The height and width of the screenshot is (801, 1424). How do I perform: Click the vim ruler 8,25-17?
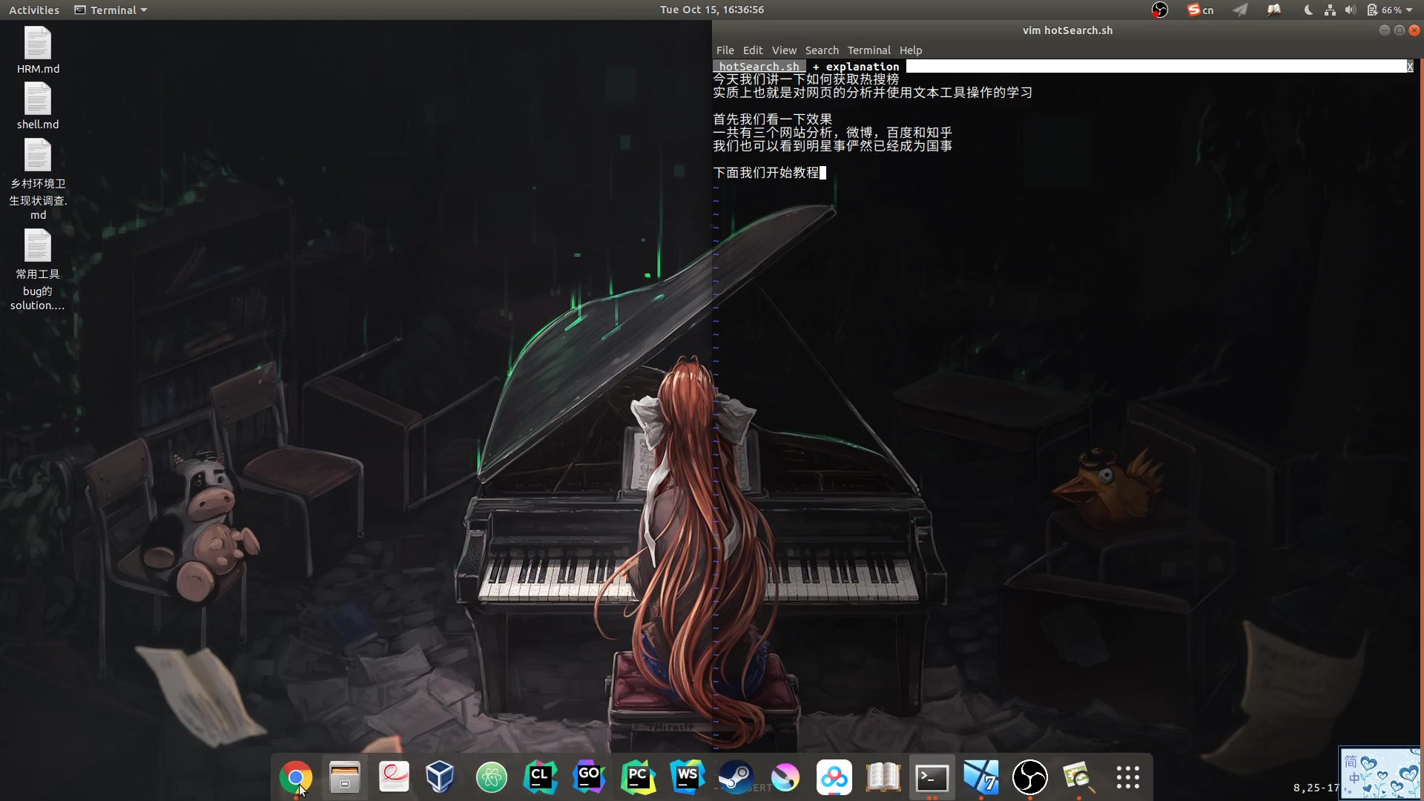[x=1316, y=788]
